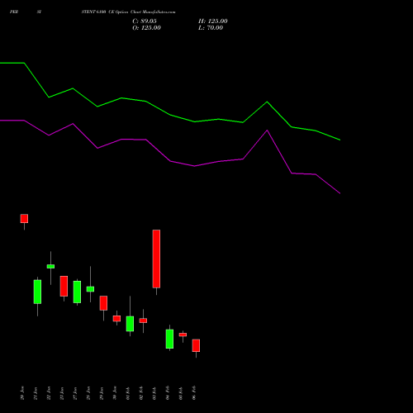The image size is (413, 413).
Task: Click the tall red candlestick for 03 Feb
Action: pyautogui.click(x=156, y=259)
